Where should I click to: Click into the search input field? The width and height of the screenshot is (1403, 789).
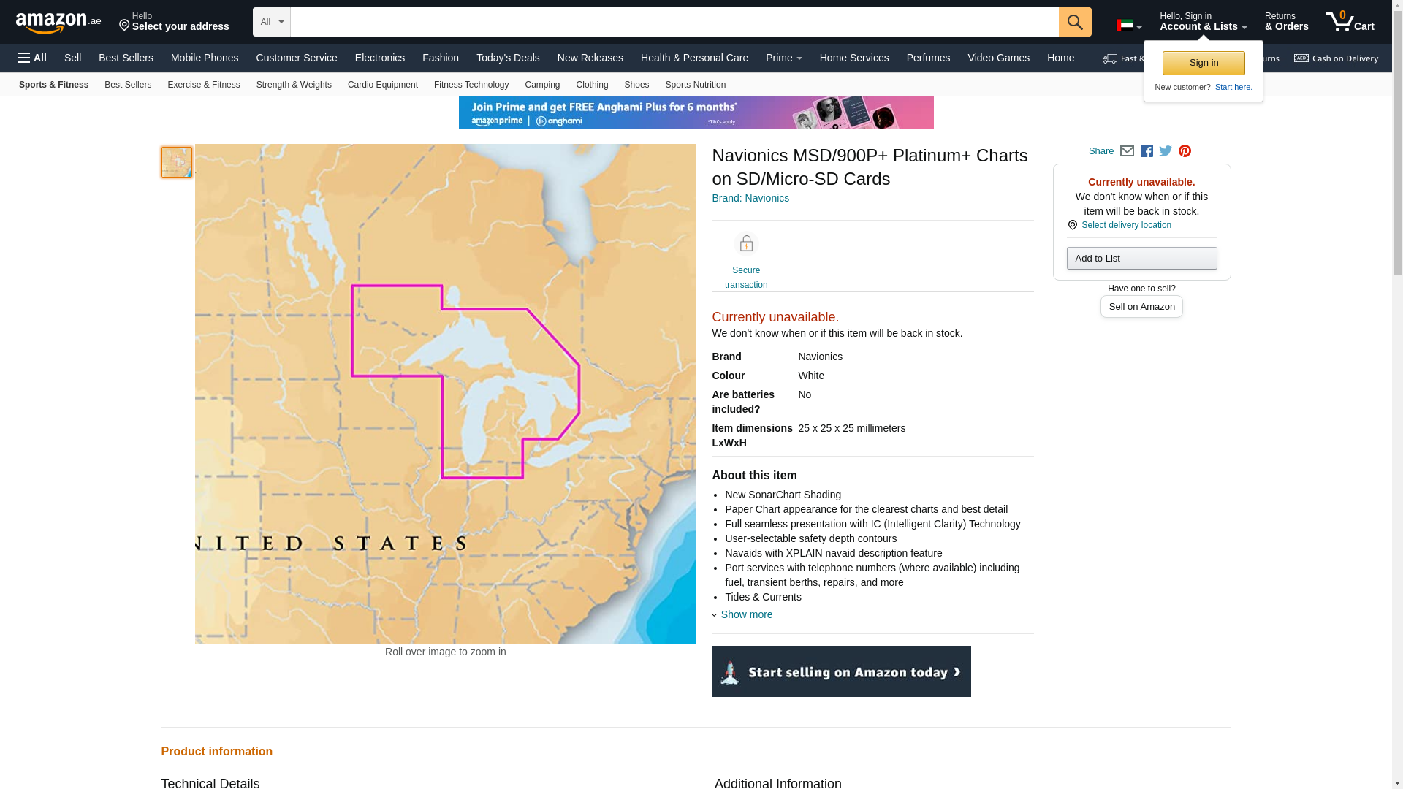point(674,22)
